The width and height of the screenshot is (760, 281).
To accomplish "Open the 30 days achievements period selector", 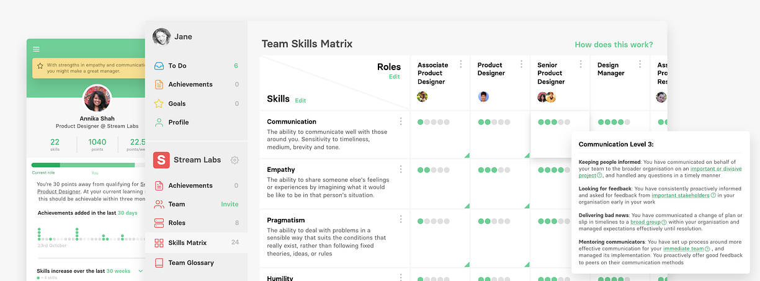I will [x=128, y=213].
